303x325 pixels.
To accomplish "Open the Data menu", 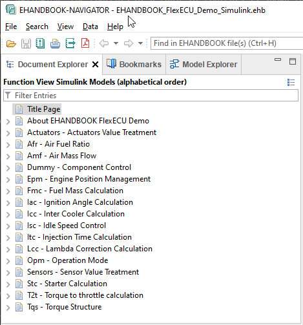I will coord(90,26).
